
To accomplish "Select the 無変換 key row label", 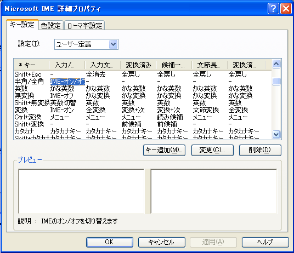I will 24,96.
